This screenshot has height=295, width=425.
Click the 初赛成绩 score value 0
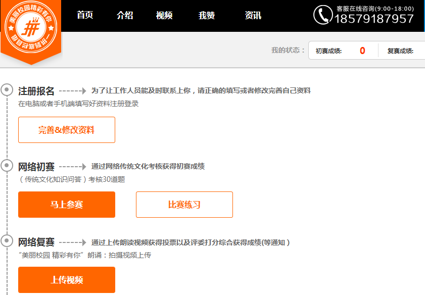(x=362, y=51)
